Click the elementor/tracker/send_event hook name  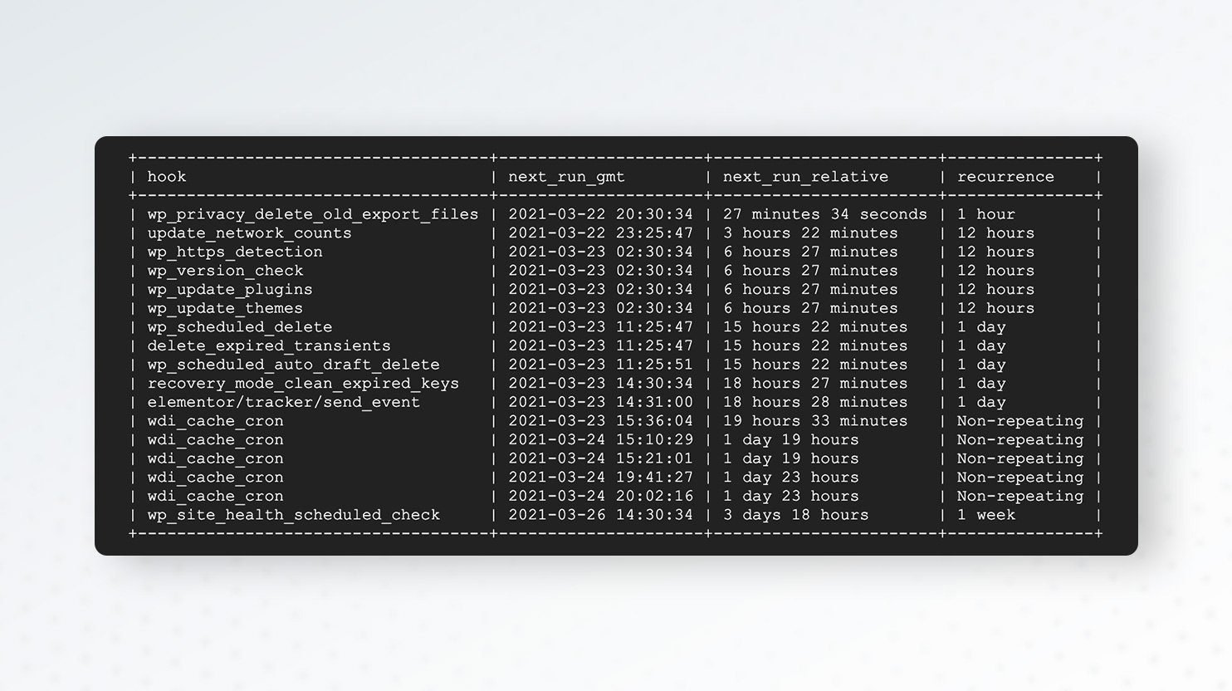pyautogui.click(x=284, y=402)
